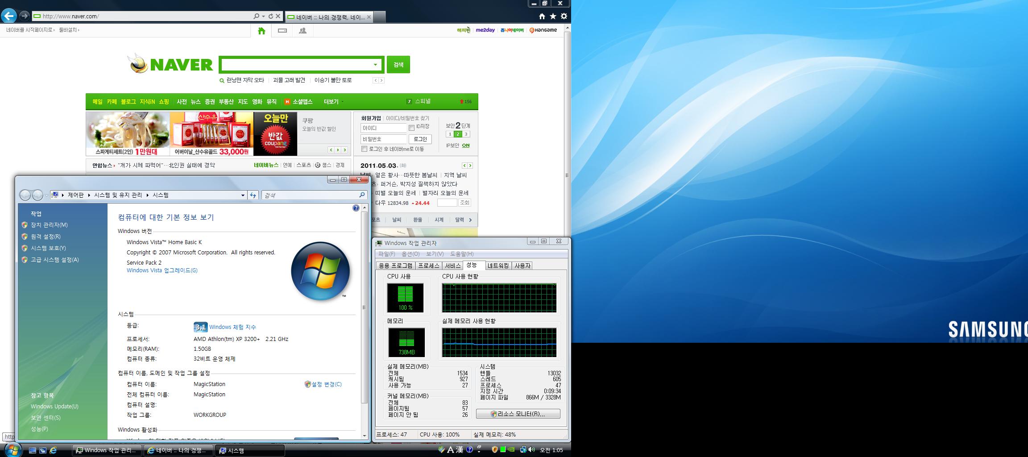
Task: Toggle 로그인 후 네이버me로 이동 checkbox
Action: point(364,149)
